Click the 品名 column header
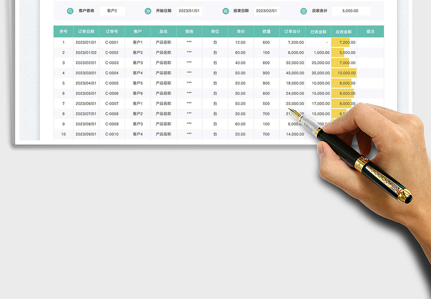This screenshot has height=299, width=431. point(164,32)
